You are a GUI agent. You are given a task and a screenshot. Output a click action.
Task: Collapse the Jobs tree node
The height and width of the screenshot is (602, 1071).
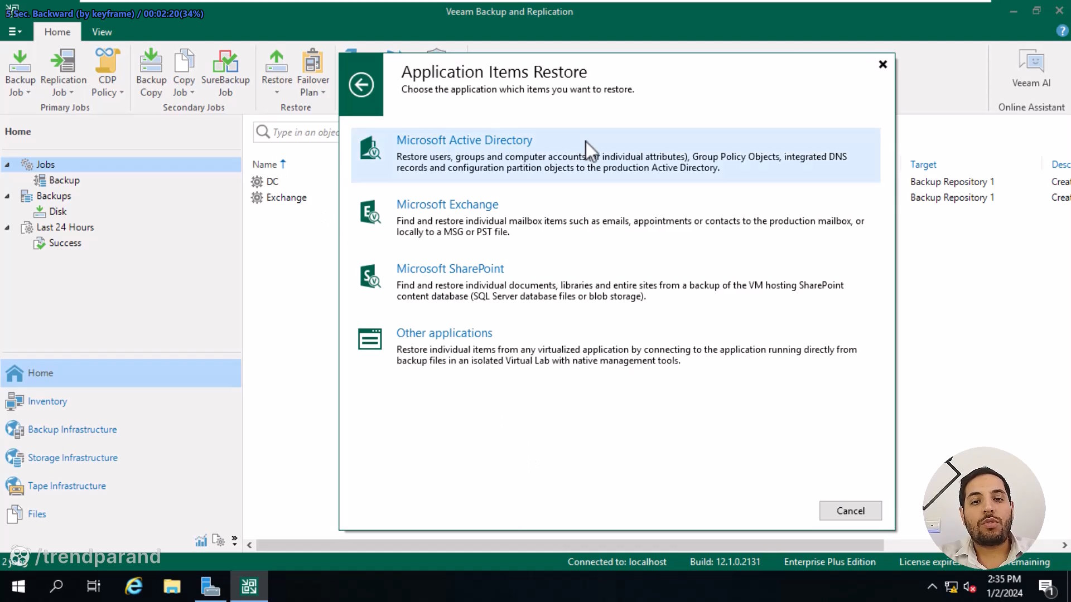pyautogui.click(x=7, y=165)
